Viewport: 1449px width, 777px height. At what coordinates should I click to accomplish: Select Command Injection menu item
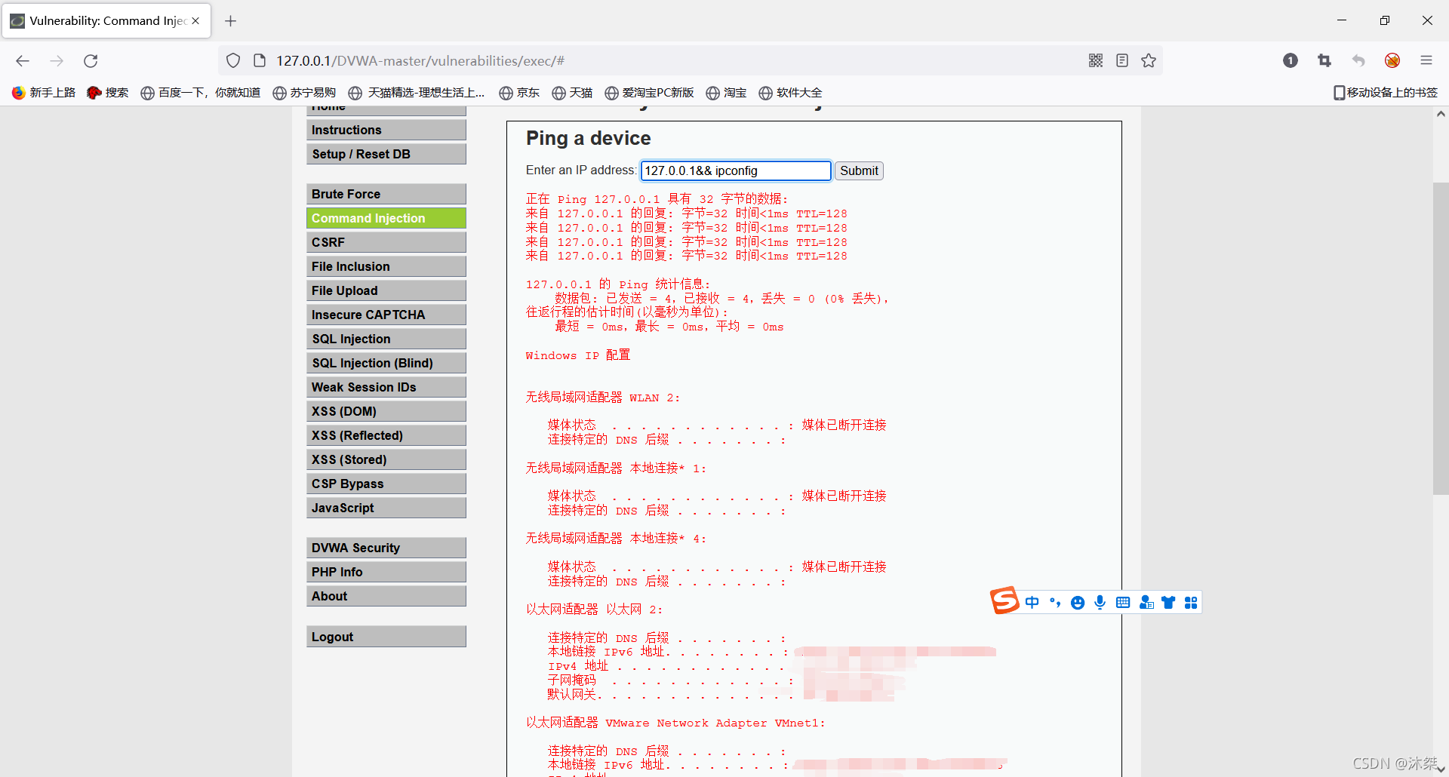point(386,218)
